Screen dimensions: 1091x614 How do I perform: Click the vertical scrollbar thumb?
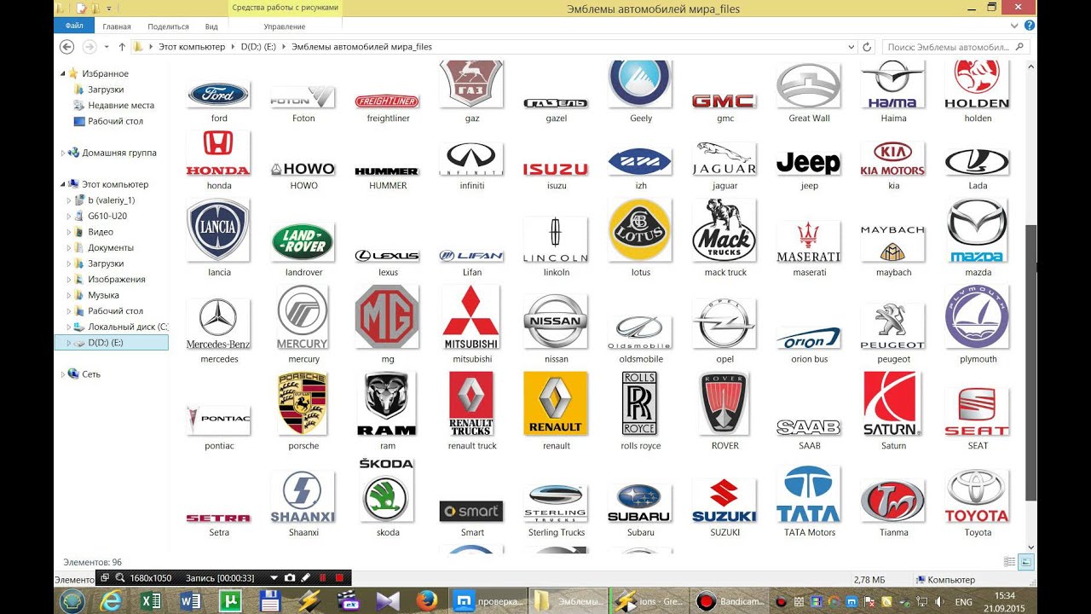(x=1031, y=362)
